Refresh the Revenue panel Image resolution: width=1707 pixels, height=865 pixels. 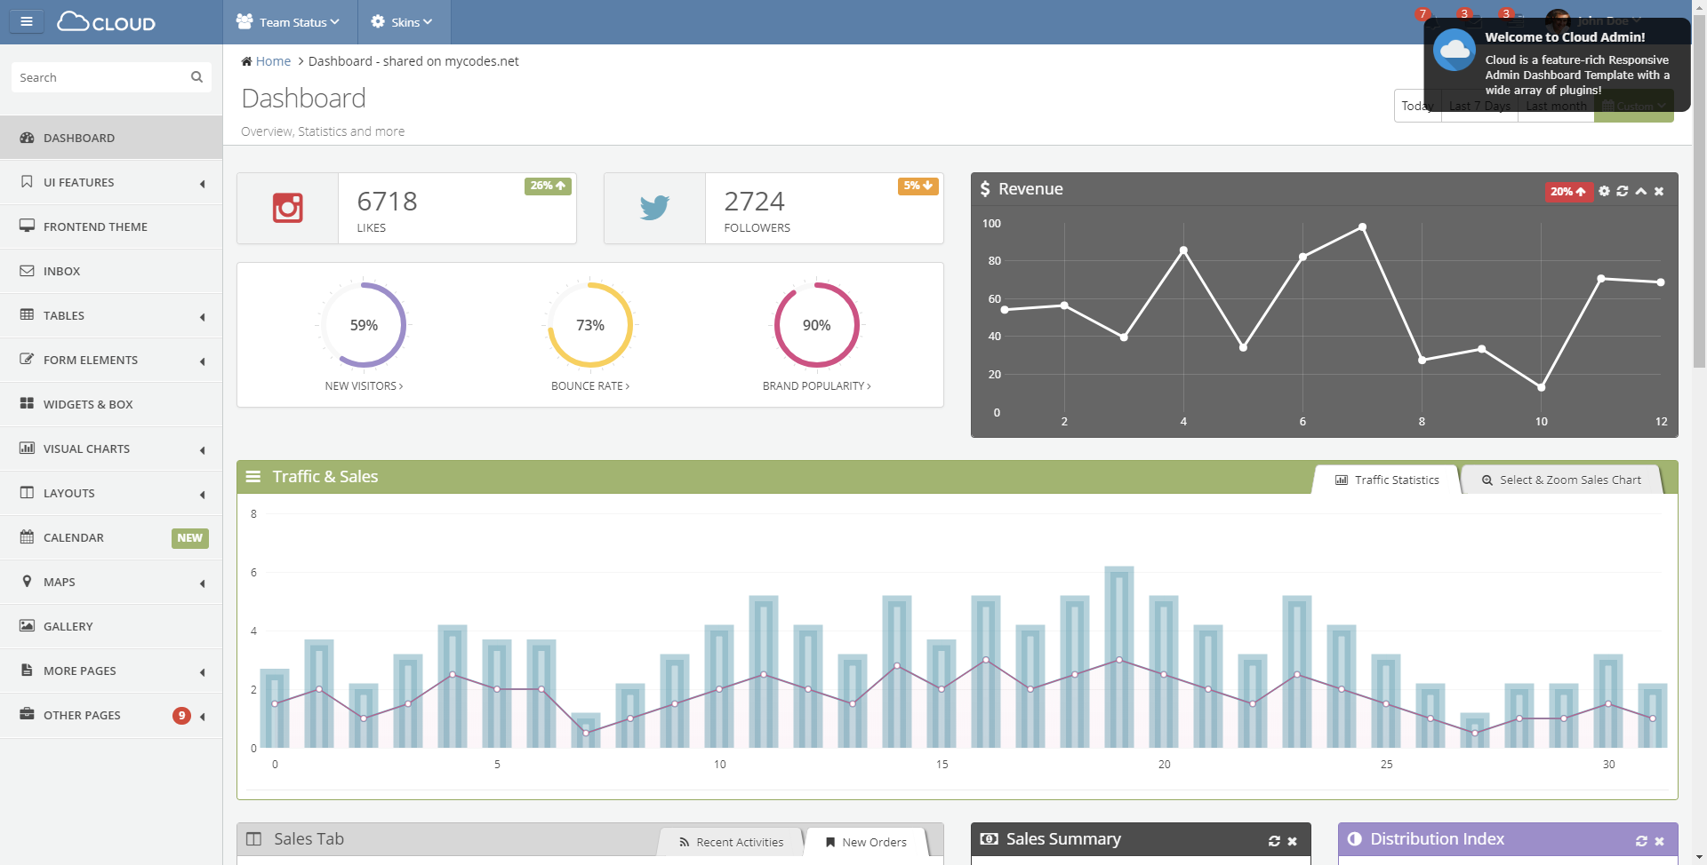pyautogui.click(x=1623, y=191)
